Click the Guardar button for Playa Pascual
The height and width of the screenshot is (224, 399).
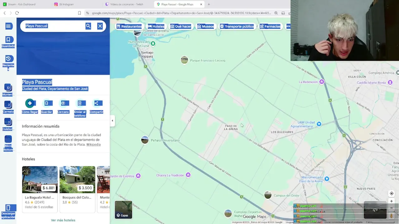pyautogui.click(x=46, y=106)
